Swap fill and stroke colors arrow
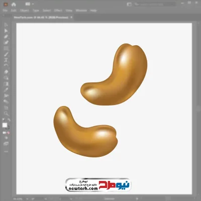This screenshot has height=201, width=201. click(x=9, y=120)
